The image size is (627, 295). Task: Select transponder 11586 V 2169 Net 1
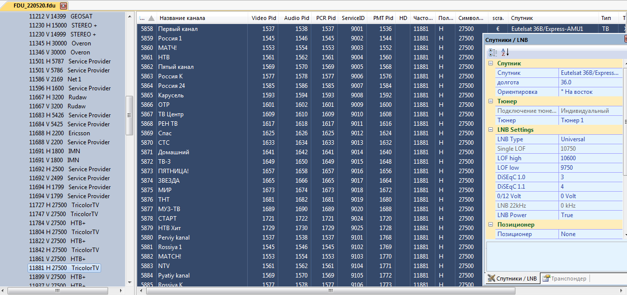coord(55,79)
